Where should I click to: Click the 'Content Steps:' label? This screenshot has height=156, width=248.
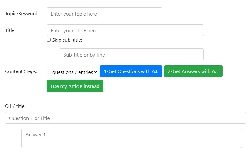21,71
